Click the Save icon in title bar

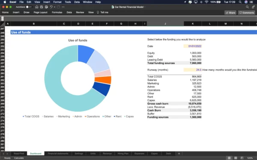pos(42,7)
